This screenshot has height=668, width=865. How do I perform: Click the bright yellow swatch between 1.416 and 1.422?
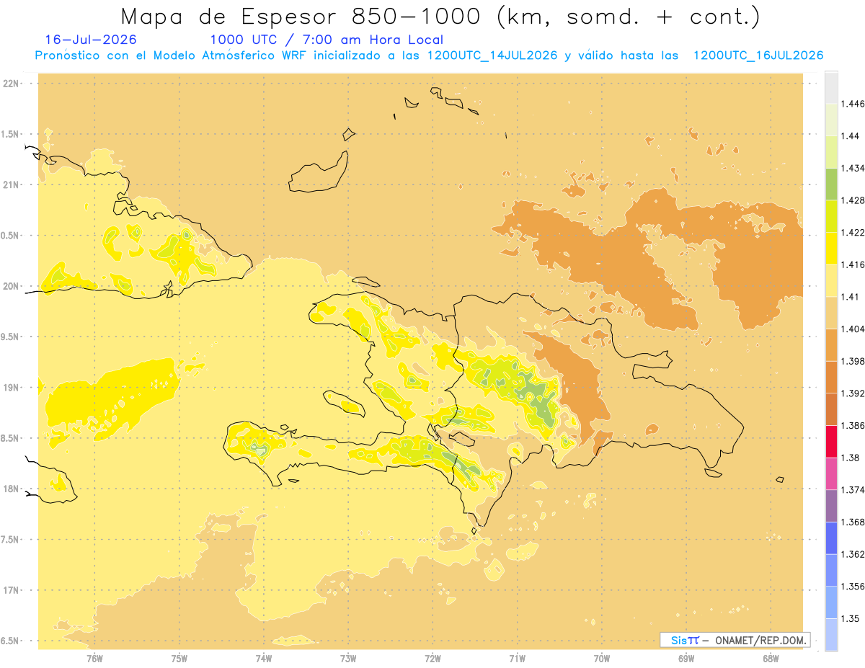point(831,249)
